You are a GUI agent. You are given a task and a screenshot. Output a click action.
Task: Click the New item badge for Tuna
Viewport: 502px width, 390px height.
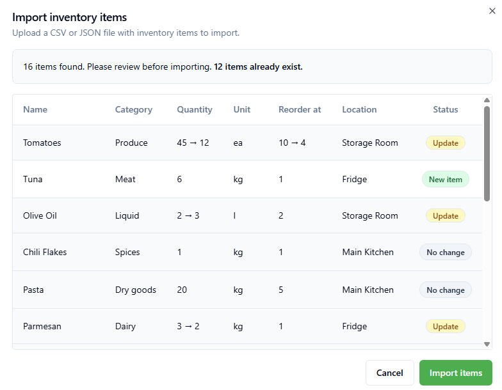coord(445,179)
